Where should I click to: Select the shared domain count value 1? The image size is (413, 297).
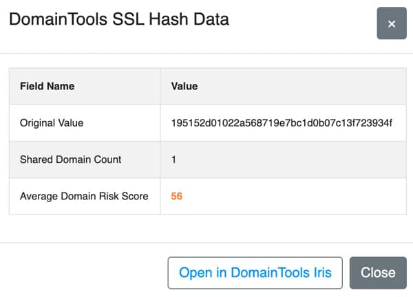tap(173, 159)
